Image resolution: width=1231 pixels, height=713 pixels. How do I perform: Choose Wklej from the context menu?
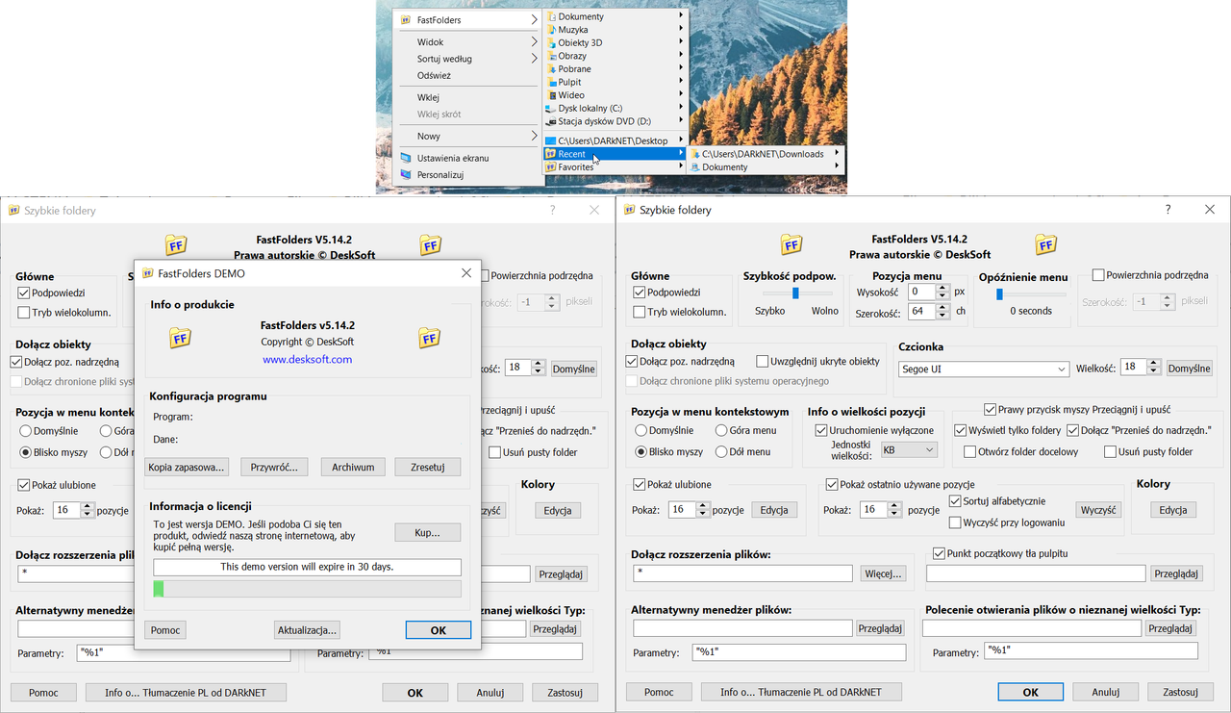pyautogui.click(x=470, y=97)
